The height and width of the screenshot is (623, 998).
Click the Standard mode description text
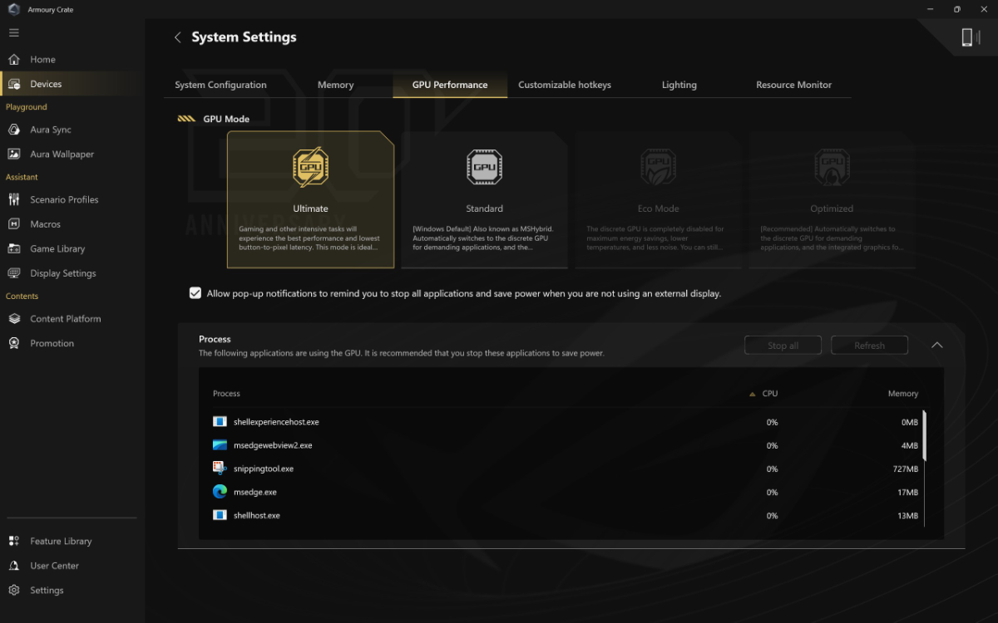click(x=484, y=238)
